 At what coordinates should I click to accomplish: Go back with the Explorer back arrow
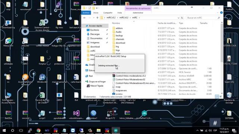tap(85, 18)
